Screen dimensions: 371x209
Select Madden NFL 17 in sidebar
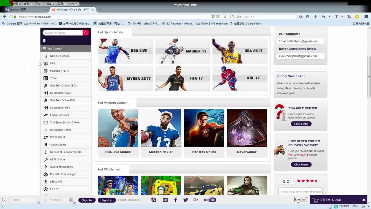[66, 71]
